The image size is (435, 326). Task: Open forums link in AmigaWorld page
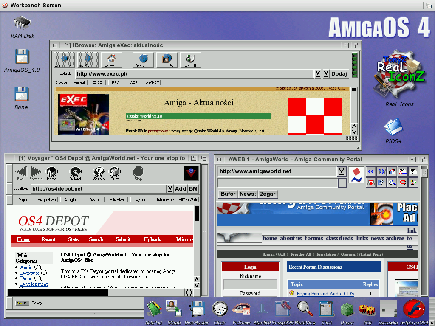pyautogui.click(x=314, y=239)
